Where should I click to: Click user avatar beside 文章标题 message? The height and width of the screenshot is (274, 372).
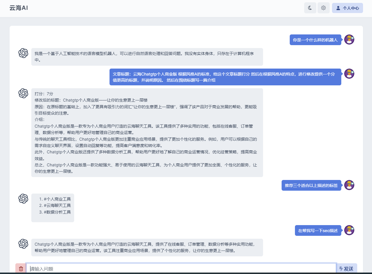click(349, 73)
